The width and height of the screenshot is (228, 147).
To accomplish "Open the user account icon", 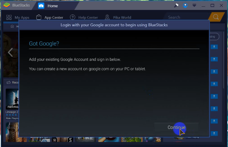I will tap(185, 6).
